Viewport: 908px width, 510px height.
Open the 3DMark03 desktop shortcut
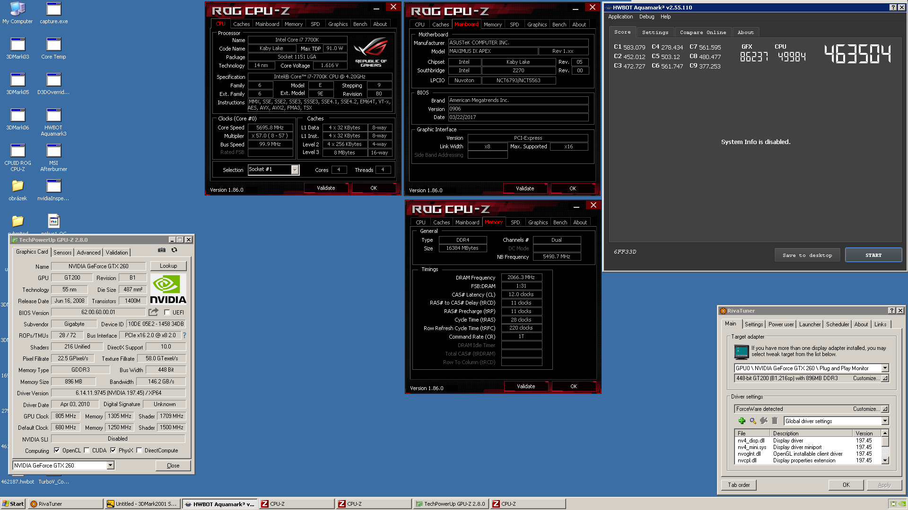coord(17,48)
